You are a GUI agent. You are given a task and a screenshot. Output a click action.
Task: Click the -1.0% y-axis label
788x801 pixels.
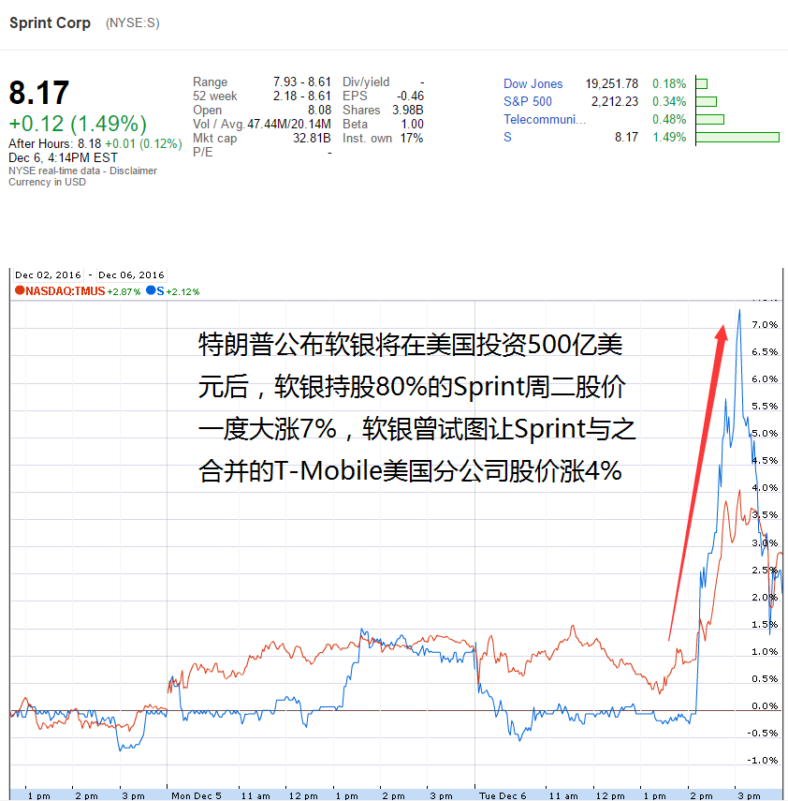[x=763, y=760]
